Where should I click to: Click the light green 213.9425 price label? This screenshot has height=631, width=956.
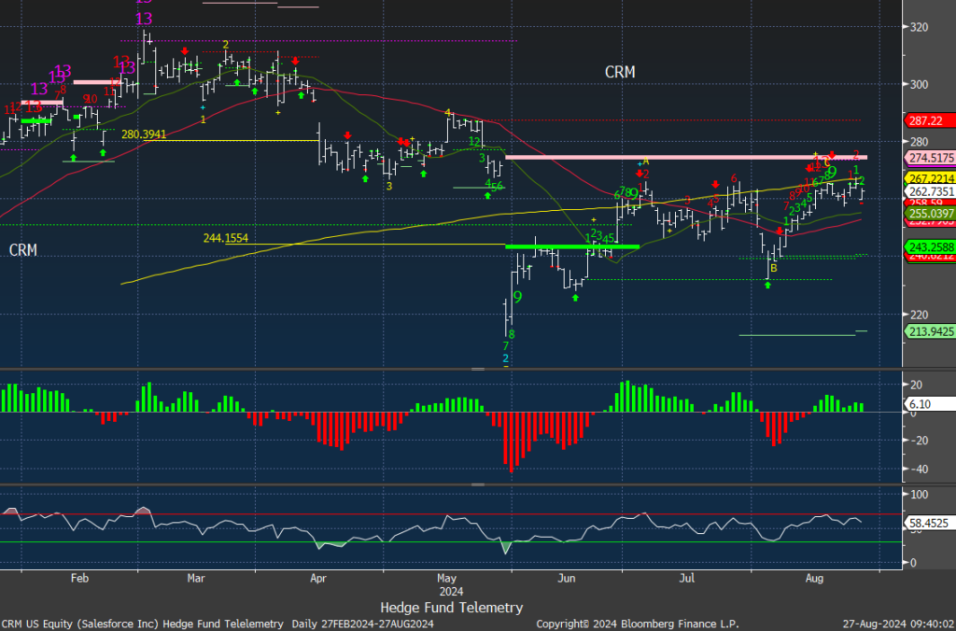click(x=932, y=331)
